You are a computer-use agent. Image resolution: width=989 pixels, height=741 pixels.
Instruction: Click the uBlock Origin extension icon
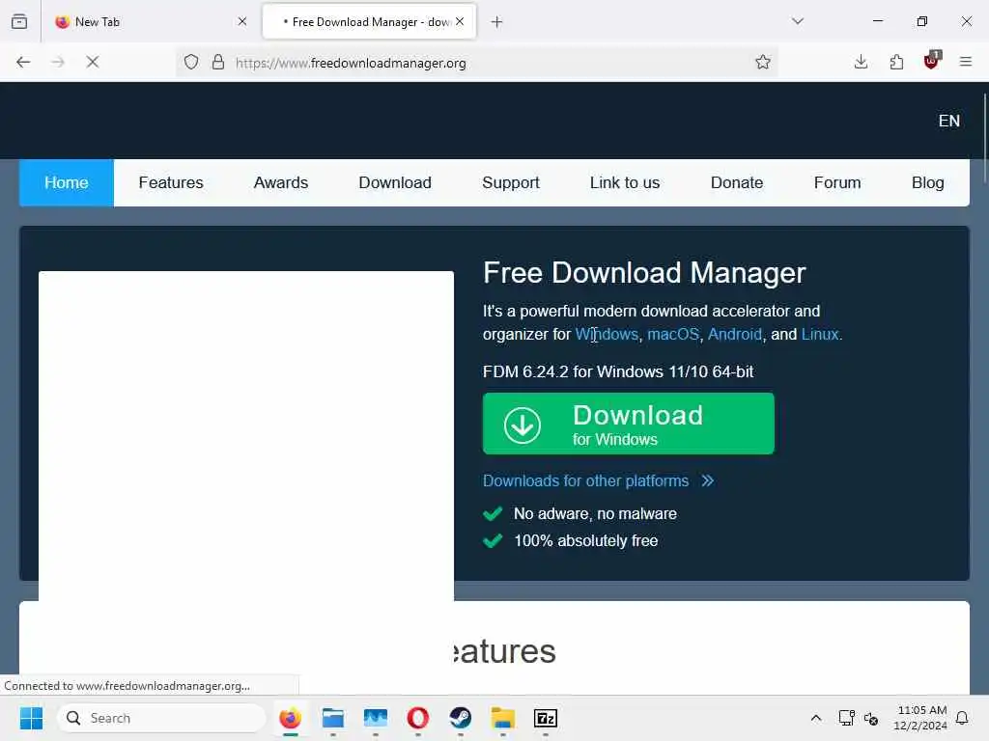(932, 61)
